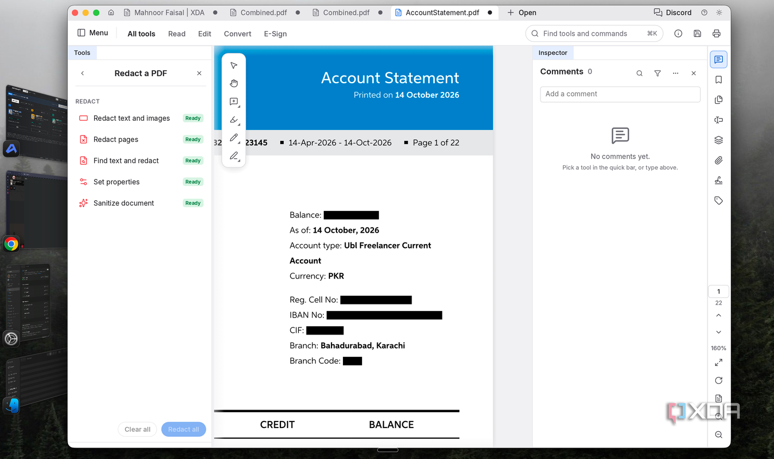Image resolution: width=774 pixels, height=459 pixels.
Task: Filter comments using the funnel icon
Action: (658, 73)
